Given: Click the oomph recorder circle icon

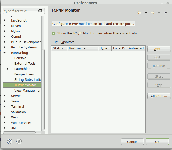Looking at the screenshot, I should 19,141.
